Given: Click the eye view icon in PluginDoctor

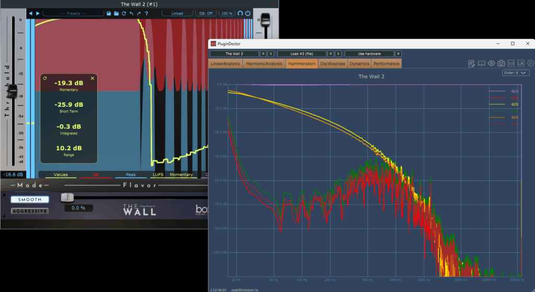Looking at the screenshot, I should (x=491, y=63).
